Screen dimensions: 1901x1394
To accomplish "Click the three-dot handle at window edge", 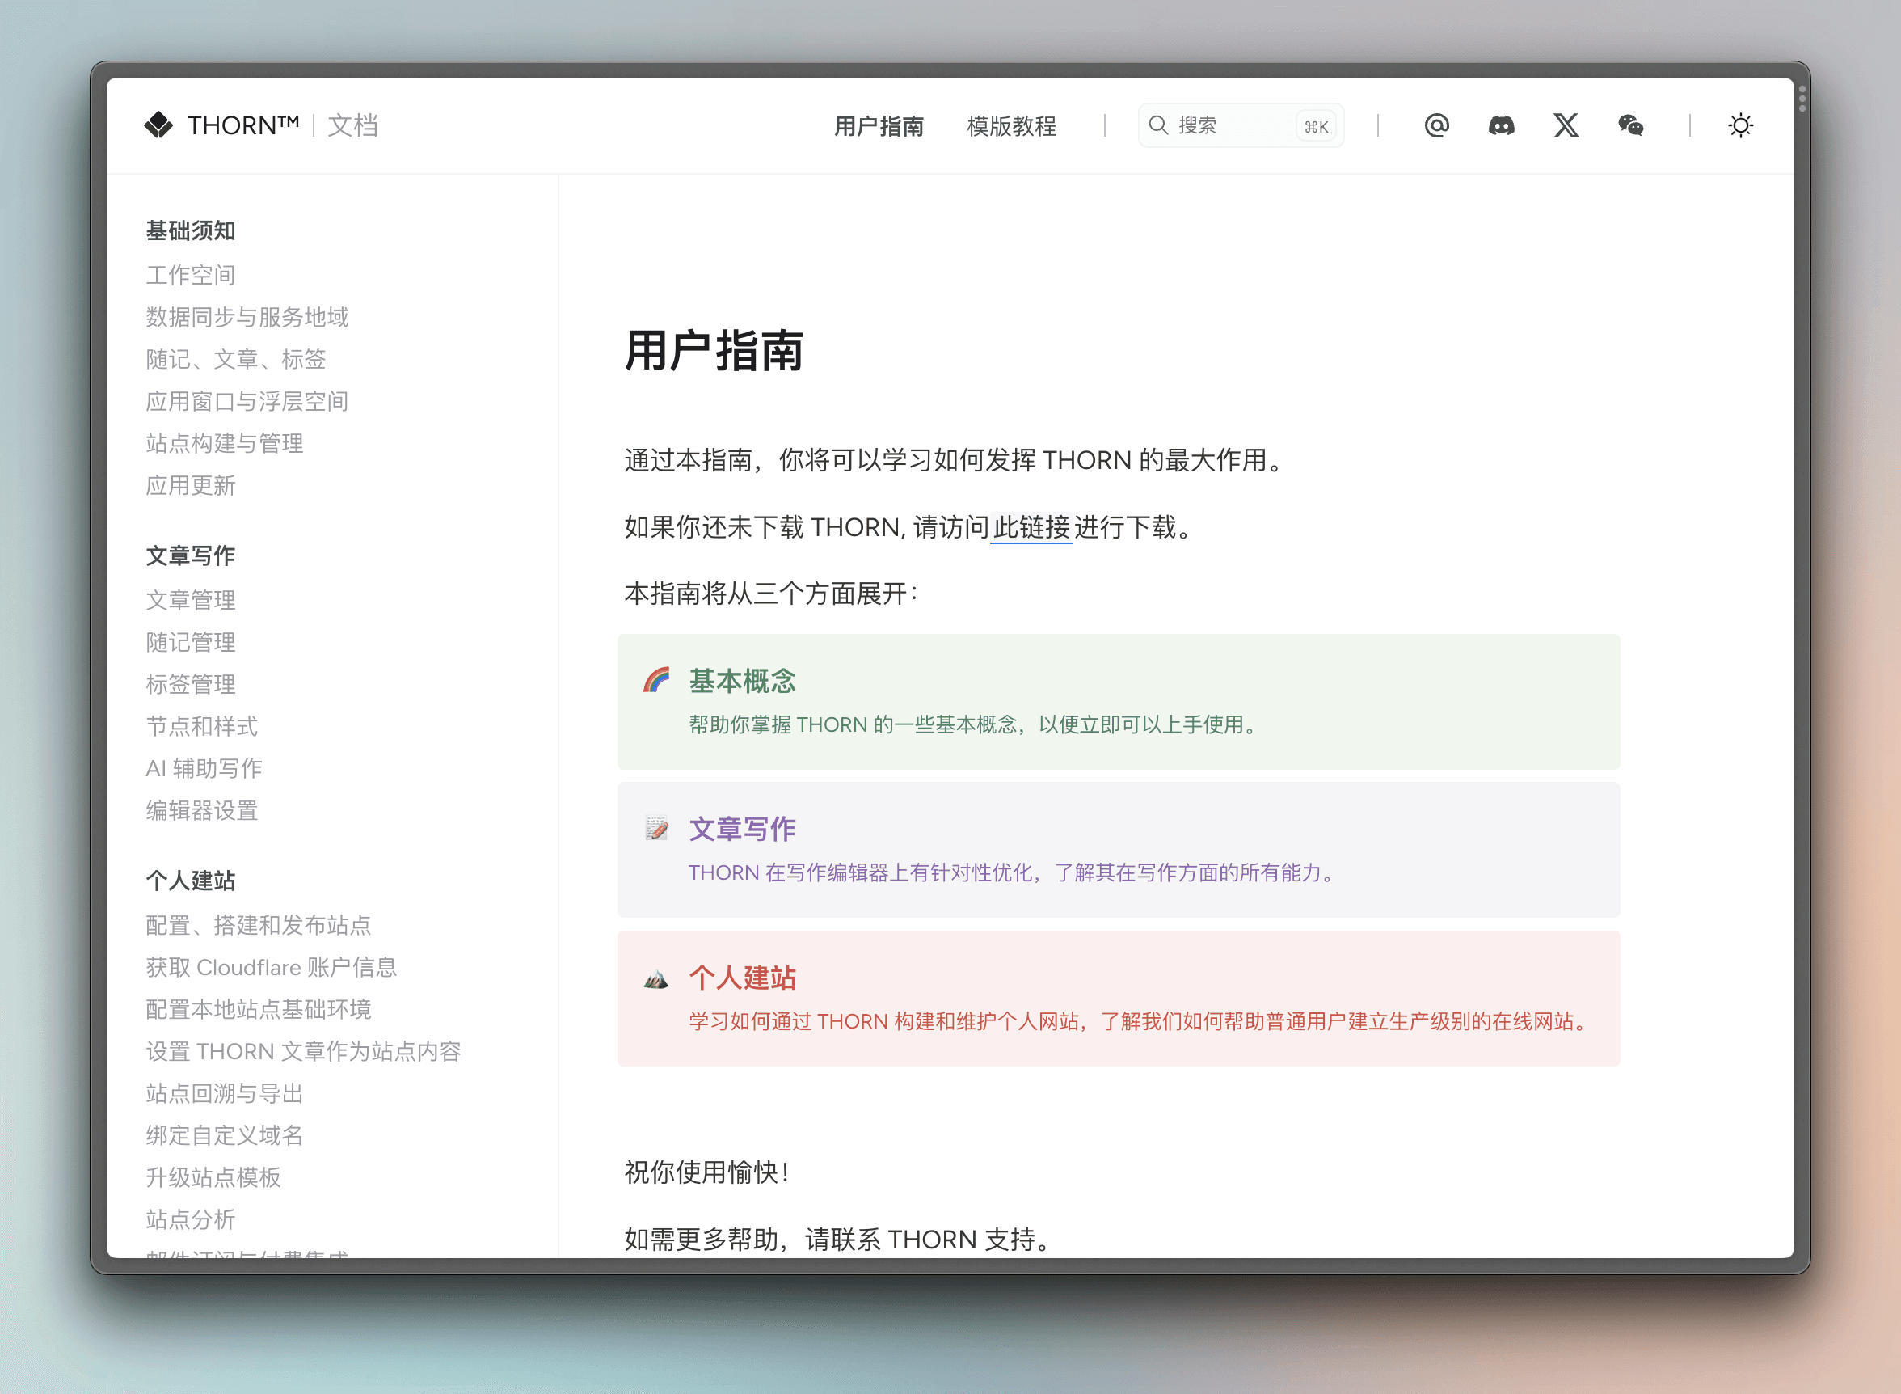I will coord(1802,99).
